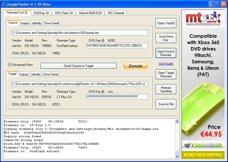Click the 'Drive key @ 0xA030' log line
This screenshot has height=162, width=228.
(51, 144)
